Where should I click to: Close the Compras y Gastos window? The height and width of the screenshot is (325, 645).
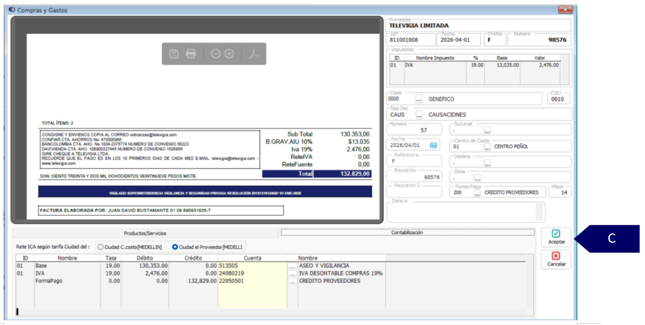565,9
